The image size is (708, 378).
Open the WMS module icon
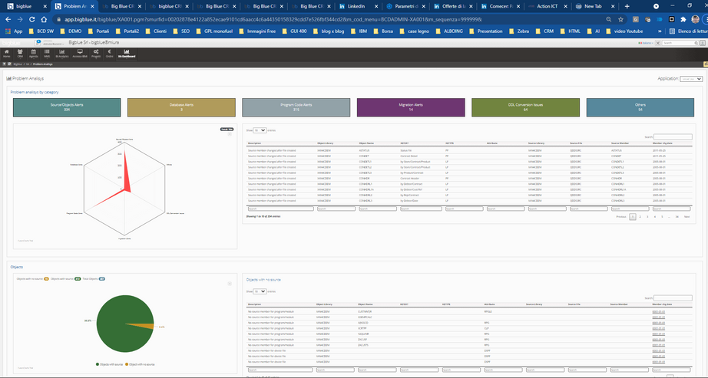coord(47,54)
